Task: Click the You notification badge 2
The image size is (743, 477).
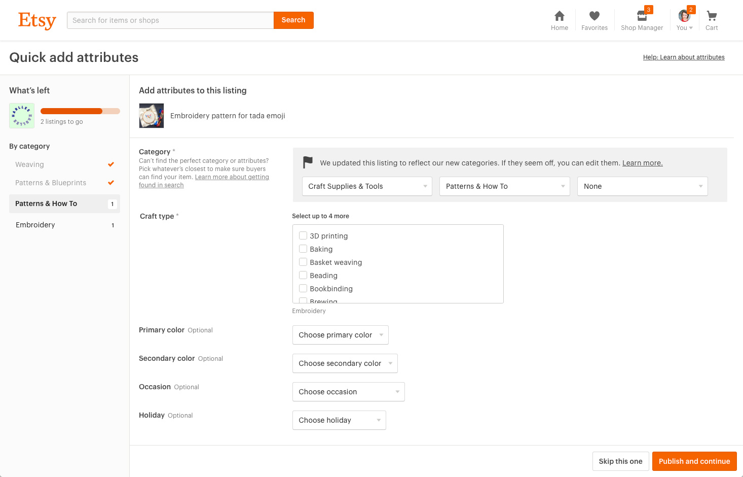Action: (x=691, y=10)
